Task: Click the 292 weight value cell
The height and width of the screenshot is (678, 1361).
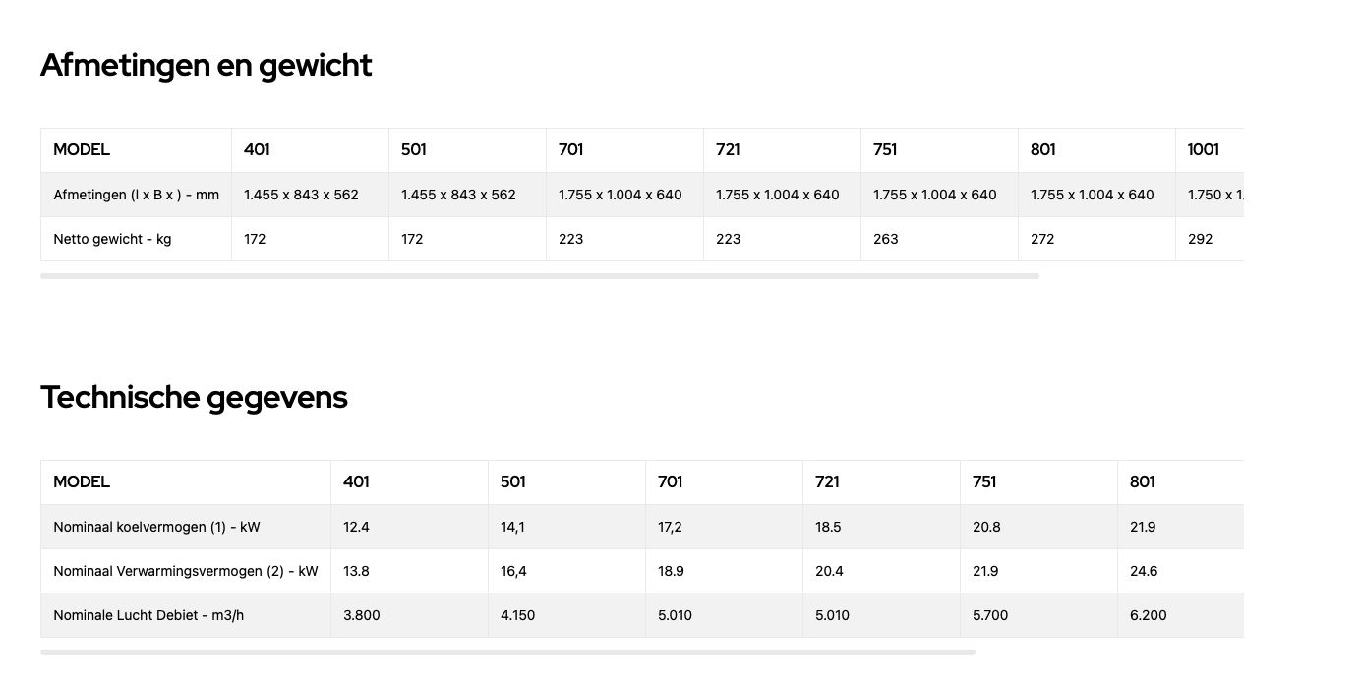Action: [1210, 239]
